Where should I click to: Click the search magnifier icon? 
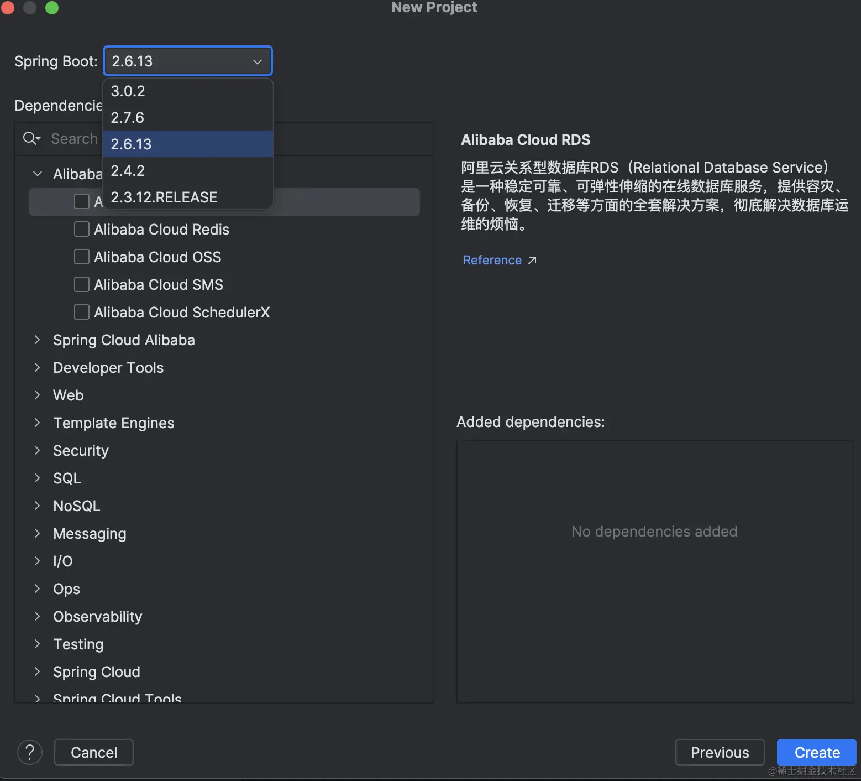coord(32,138)
